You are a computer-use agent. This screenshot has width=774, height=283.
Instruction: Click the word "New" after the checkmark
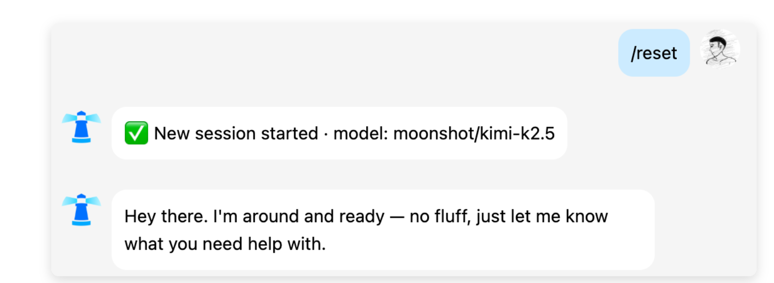pyautogui.click(x=171, y=133)
